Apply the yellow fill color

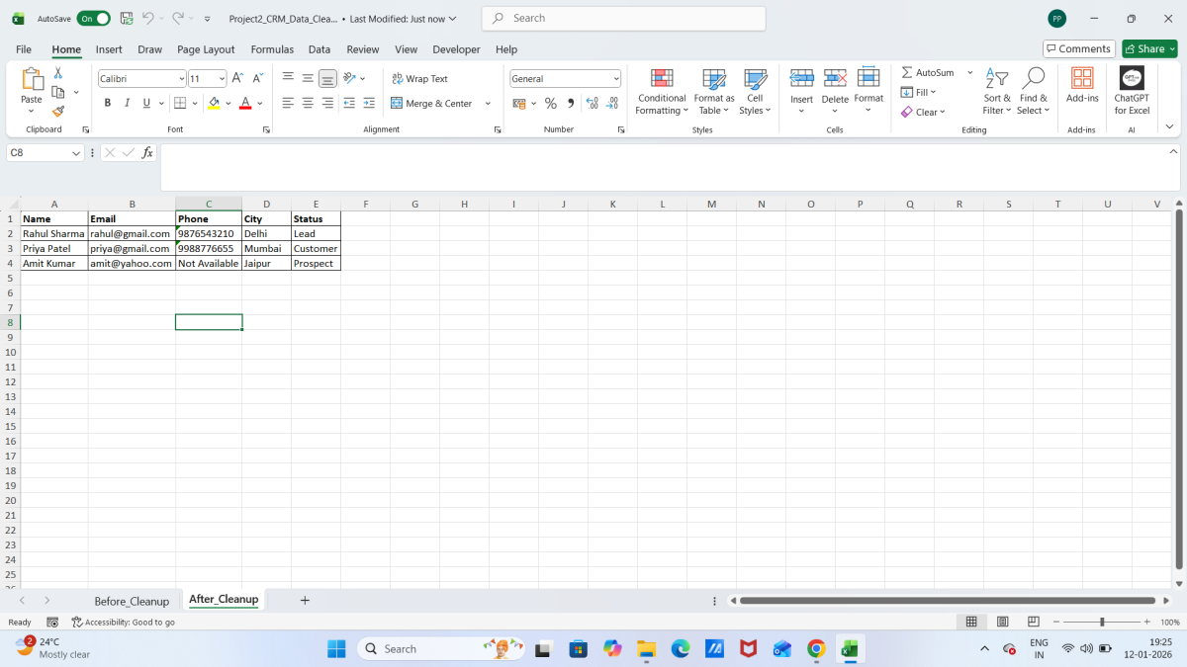[x=214, y=103]
